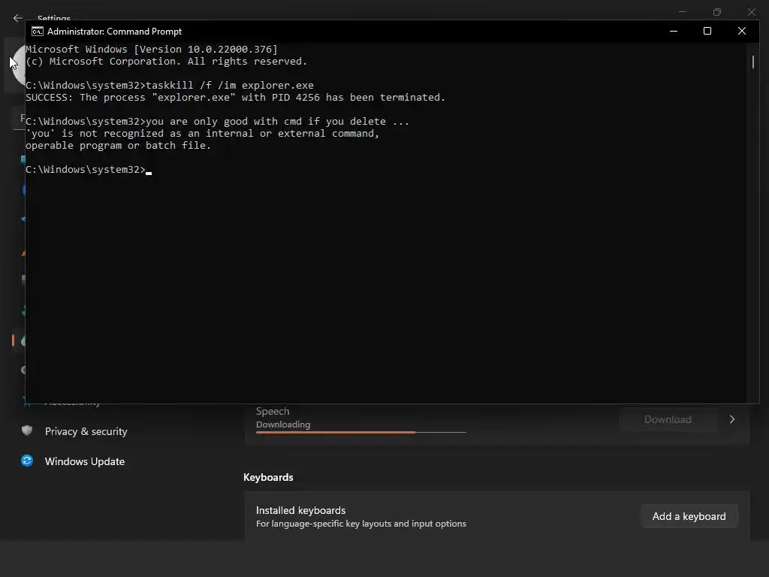
Task: Click the taskkill /f /im explorer.exe line
Action: tap(170, 86)
